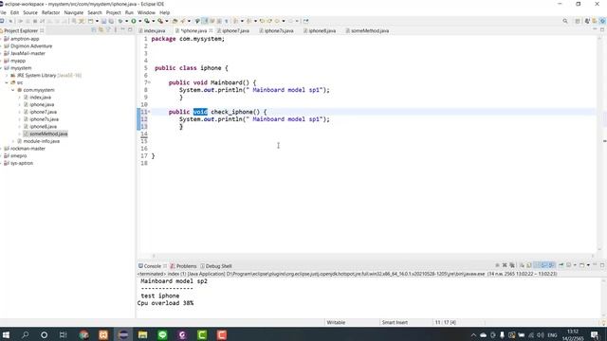607x341 pixels.
Task: Open the Source menu
Action: [30, 12]
